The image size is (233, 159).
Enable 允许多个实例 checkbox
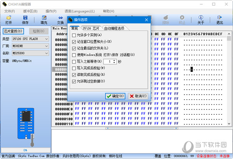point(74,35)
